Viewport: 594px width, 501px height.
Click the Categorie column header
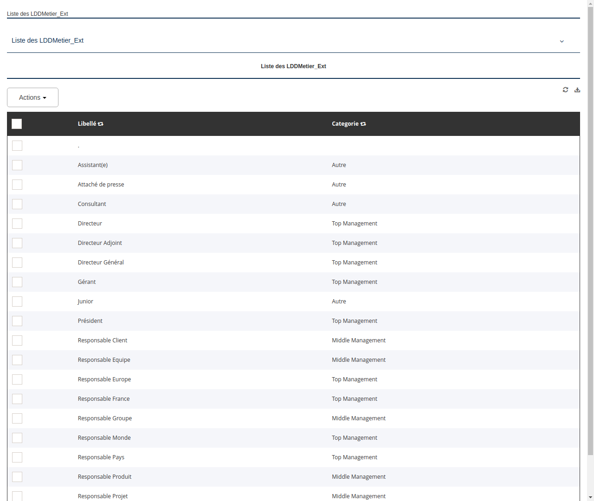(x=345, y=124)
